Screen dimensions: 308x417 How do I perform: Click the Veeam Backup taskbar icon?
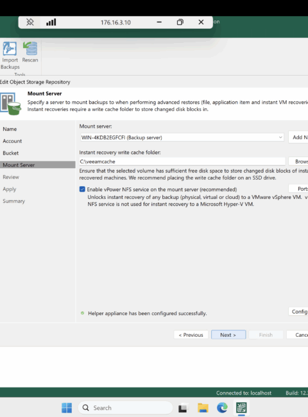pyautogui.click(x=241, y=407)
